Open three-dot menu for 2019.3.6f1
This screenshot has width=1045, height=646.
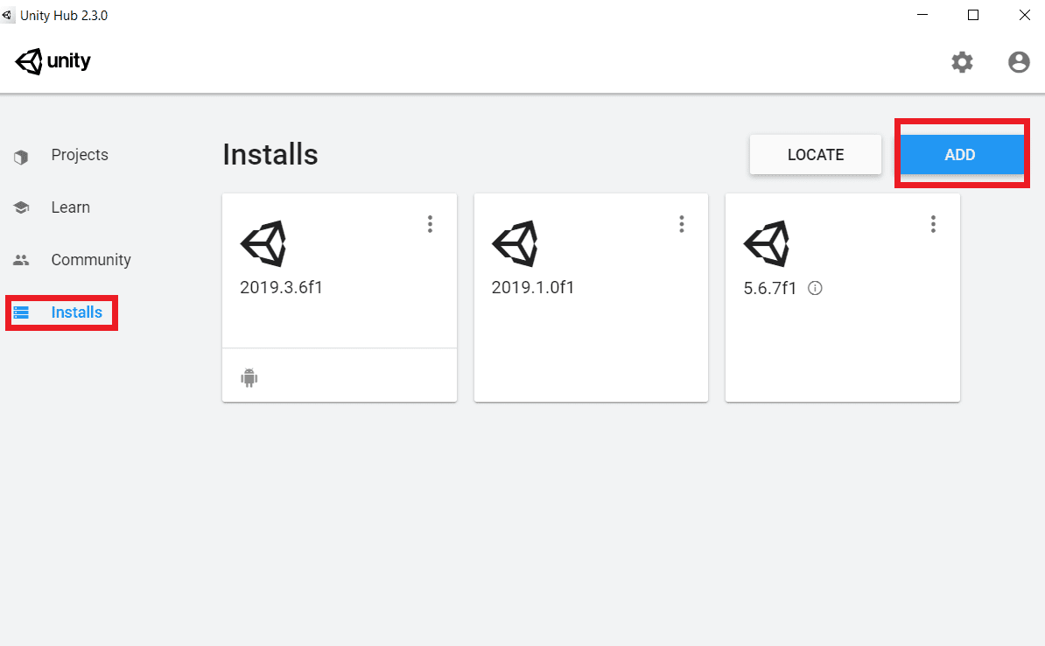coord(430,224)
